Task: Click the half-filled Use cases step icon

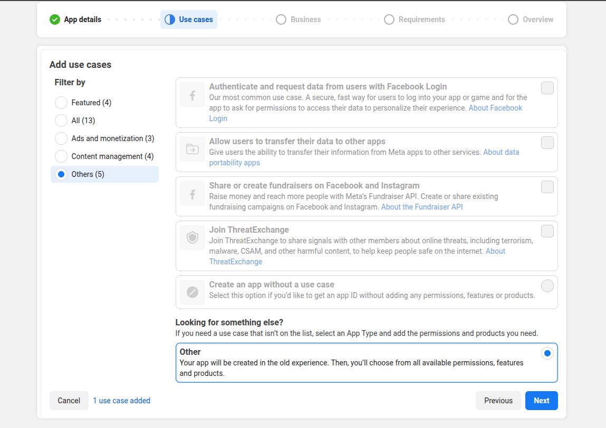Action: coord(170,19)
